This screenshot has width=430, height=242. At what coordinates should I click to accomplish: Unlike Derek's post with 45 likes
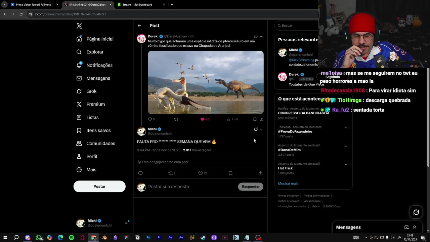(202, 119)
